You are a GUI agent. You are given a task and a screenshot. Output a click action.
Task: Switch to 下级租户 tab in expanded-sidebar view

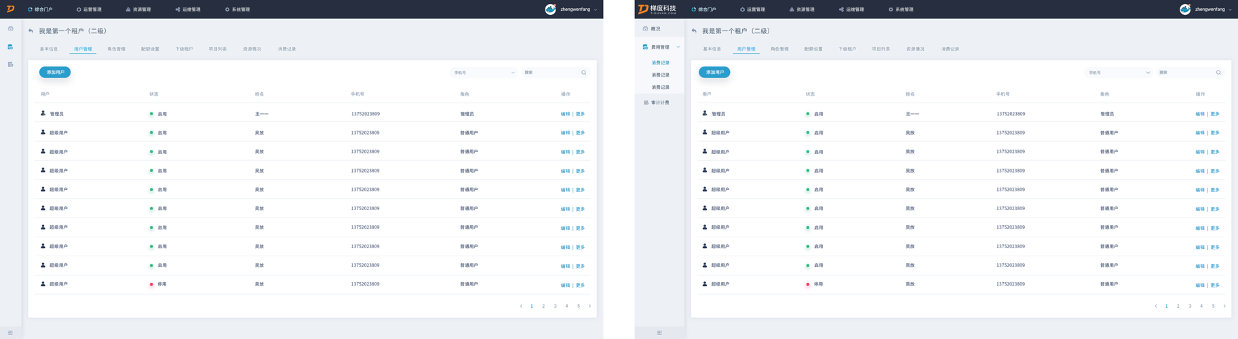pyautogui.click(x=847, y=49)
